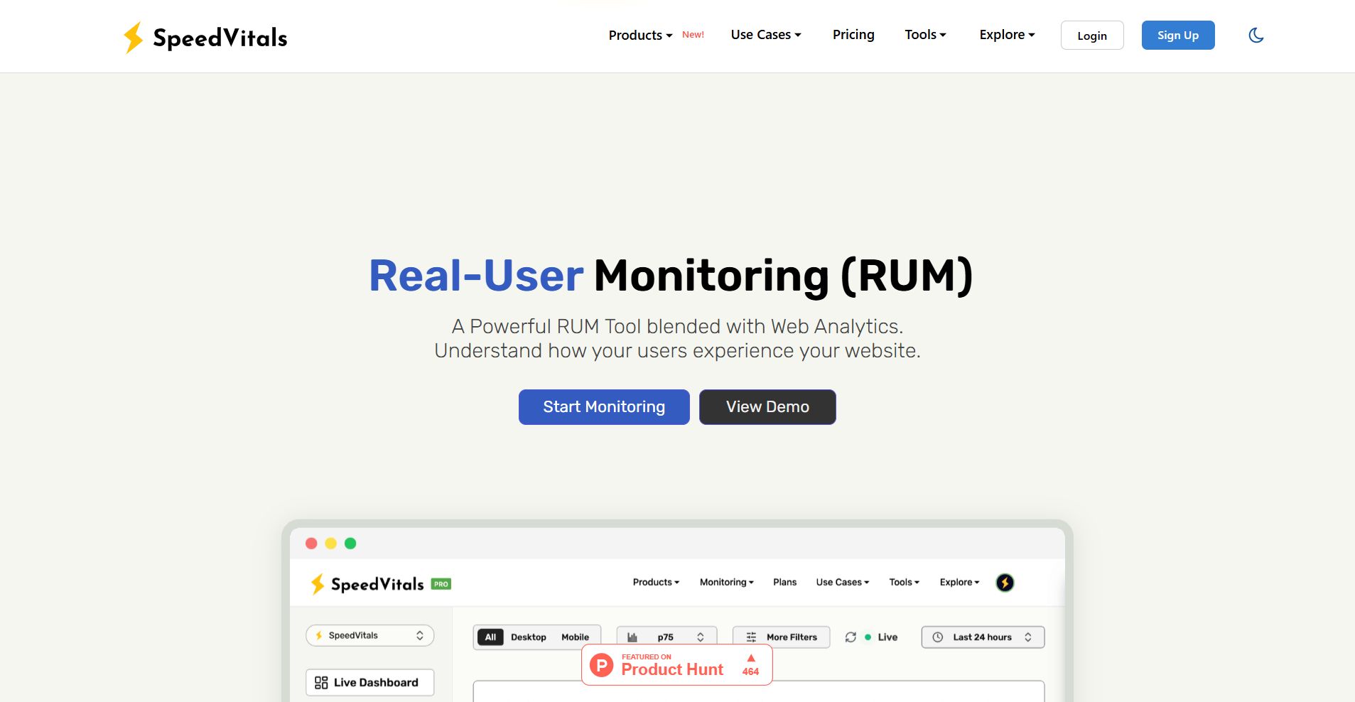Click the refresh icon beside Live

click(851, 637)
